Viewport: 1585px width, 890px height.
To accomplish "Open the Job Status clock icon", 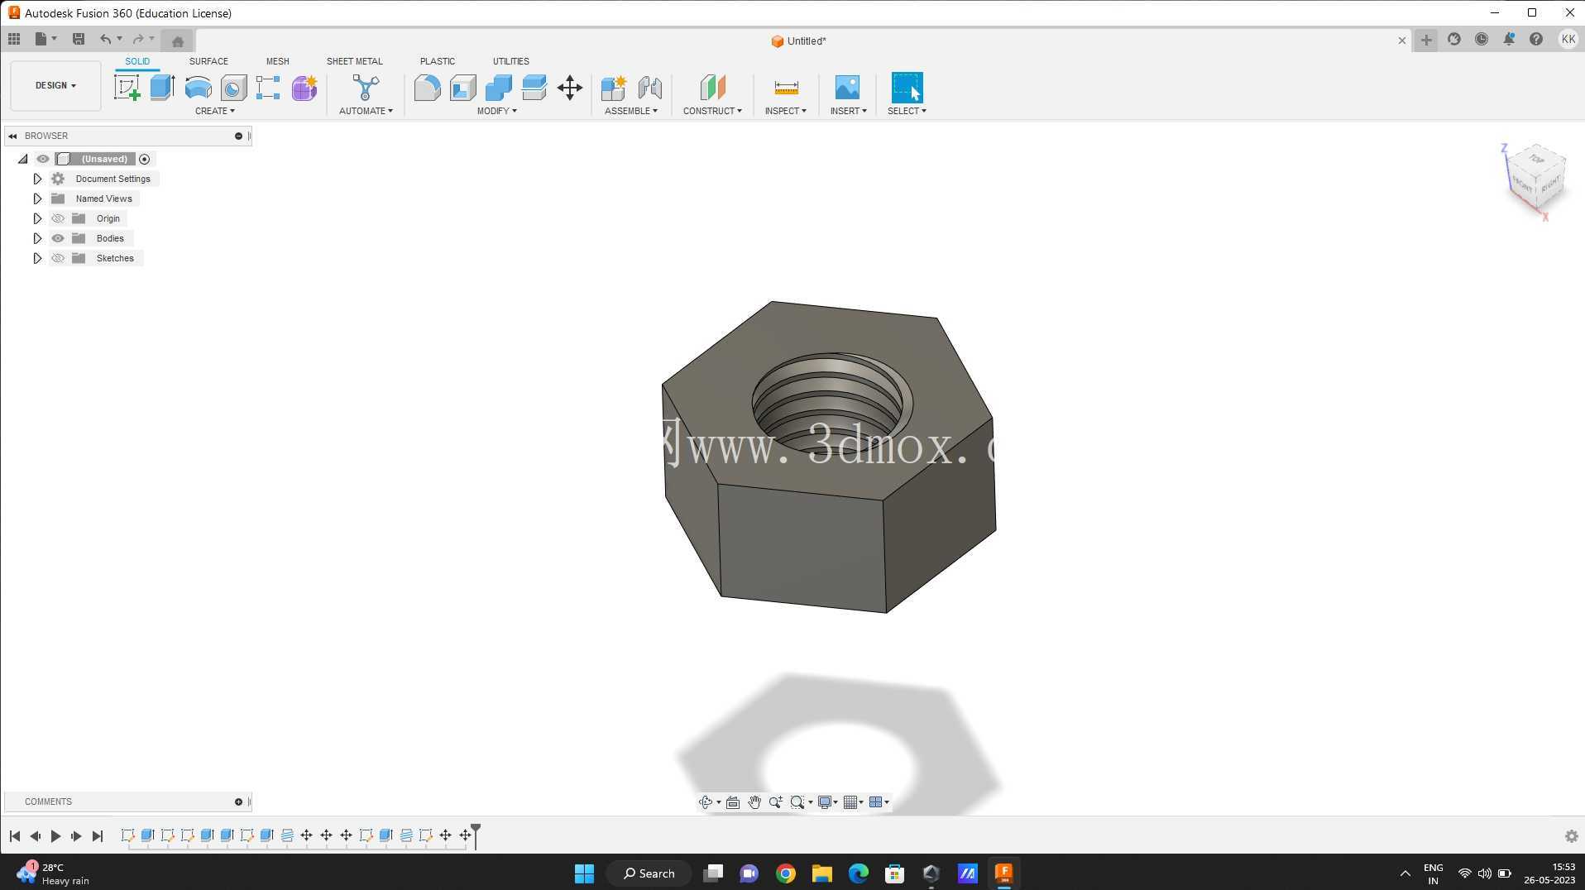I will (1482, 39).
